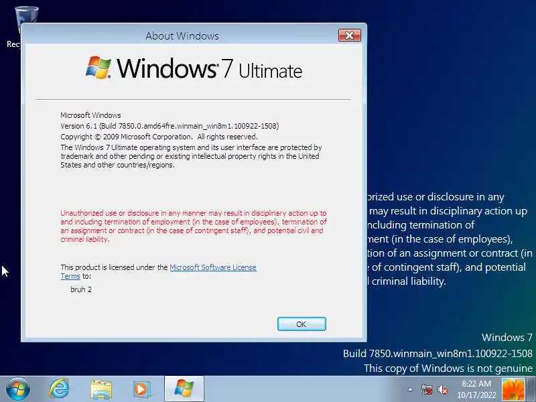Viewport: 536px width, 402px height.
Task: Show hidden tray icons arrow
Action: (x=410, y=389)
